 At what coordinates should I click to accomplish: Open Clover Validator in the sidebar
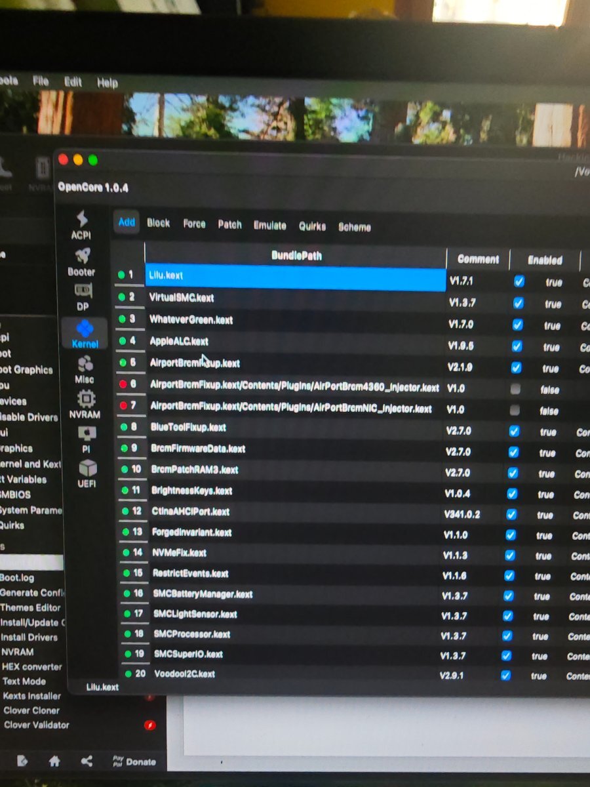point(36,725)
